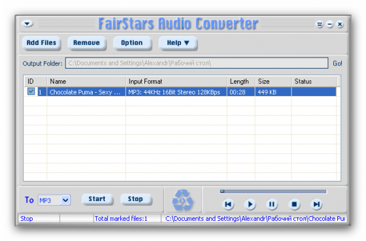The image size is (366, 241).
Task: Sort the list by Length column
Action: pyautogui.click(x=241, y=82)
